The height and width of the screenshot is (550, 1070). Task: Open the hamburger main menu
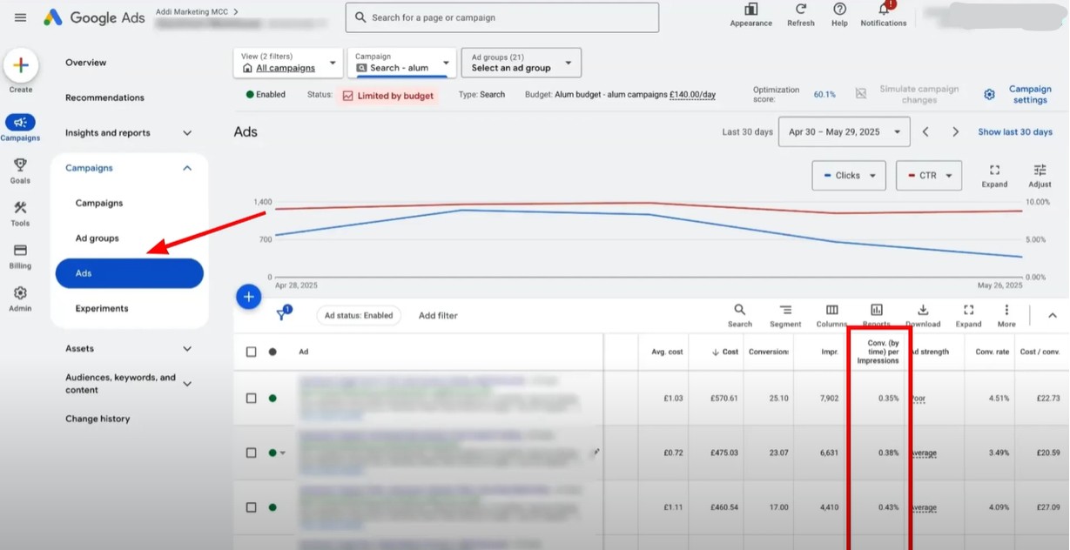21,17
